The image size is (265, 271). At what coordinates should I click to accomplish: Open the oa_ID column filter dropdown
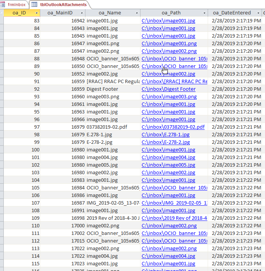(36, 13)
